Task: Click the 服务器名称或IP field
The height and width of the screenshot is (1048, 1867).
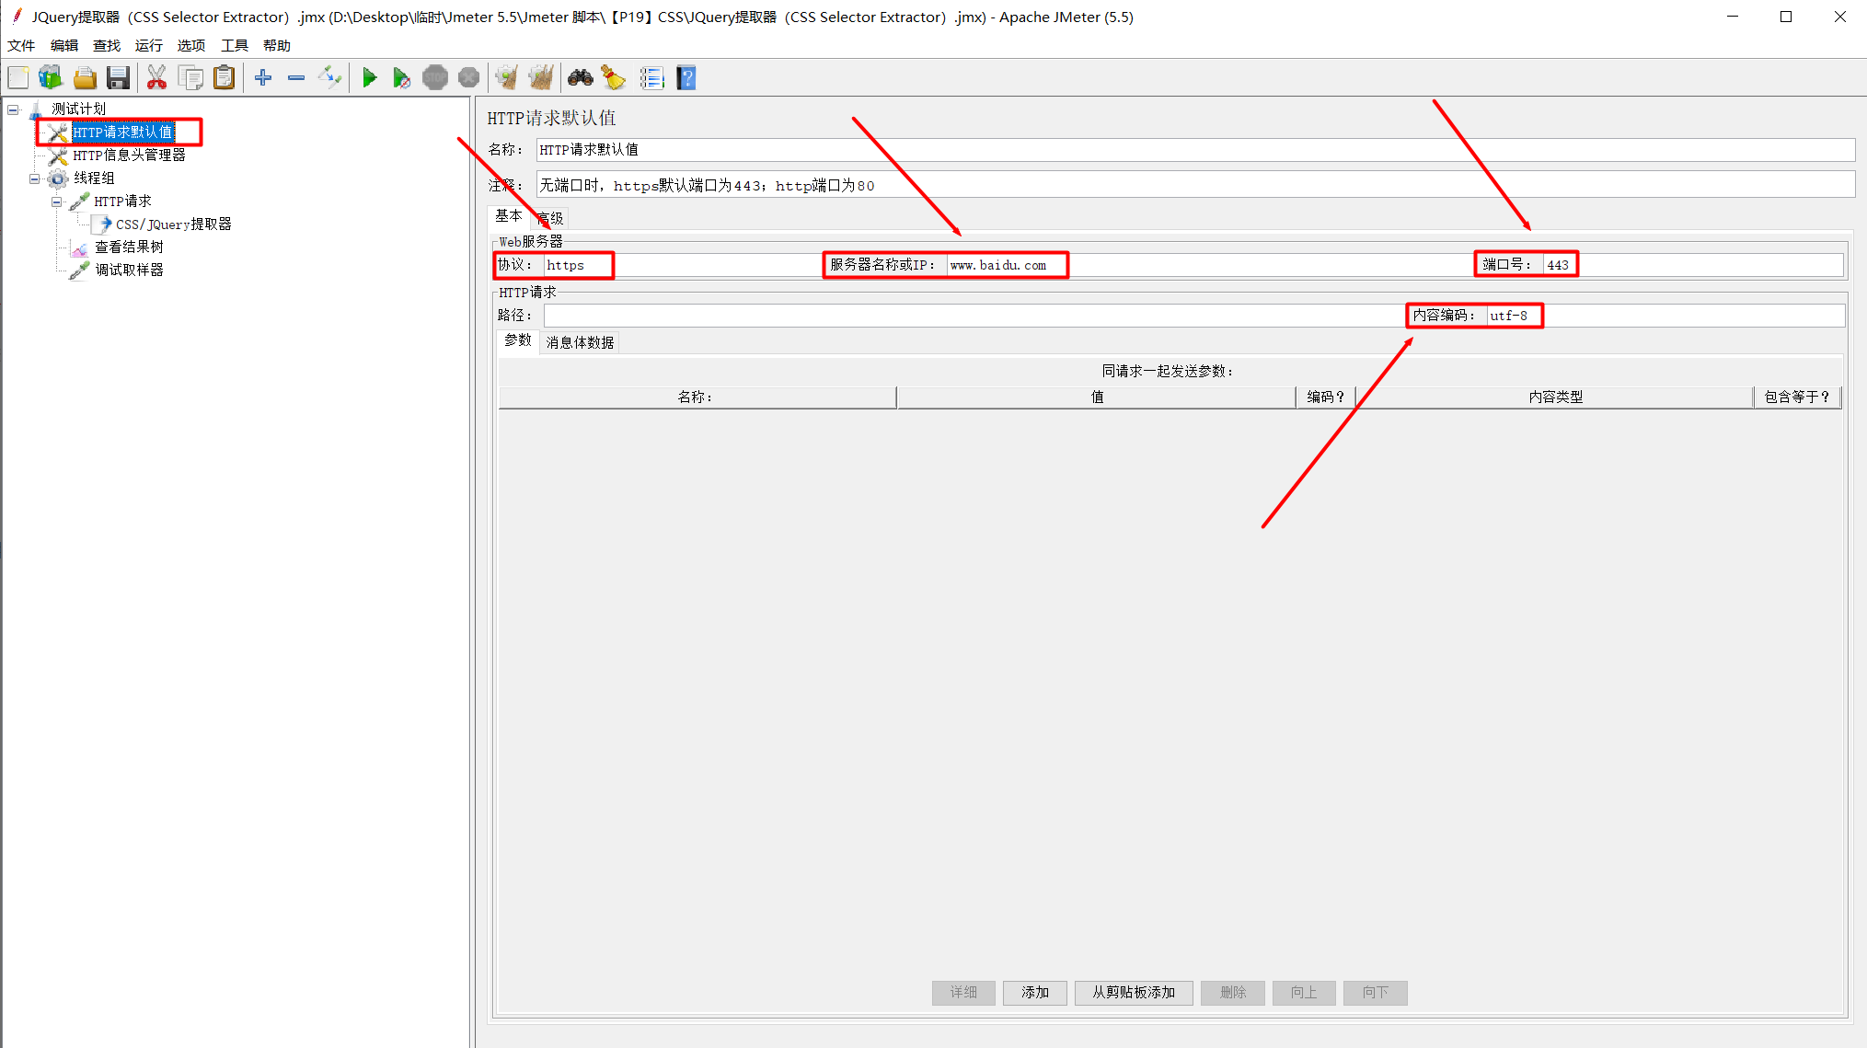Action: tap(1210, 265)
